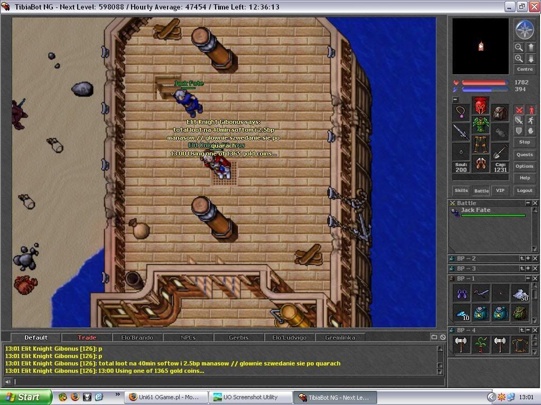Select the coin stack of 50

tap(520, 293)
